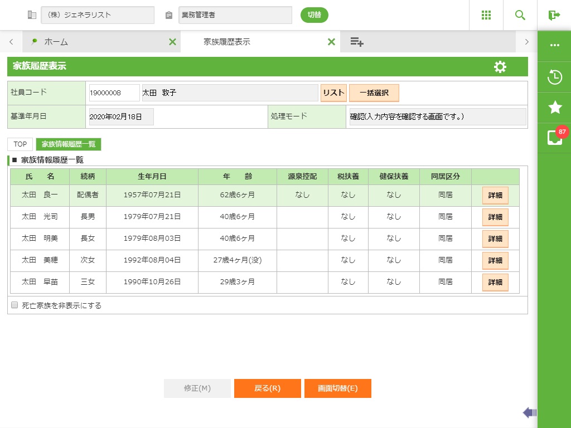Click the logout door icon
This screenshot has width=571, height=428.
coord(554,15)
